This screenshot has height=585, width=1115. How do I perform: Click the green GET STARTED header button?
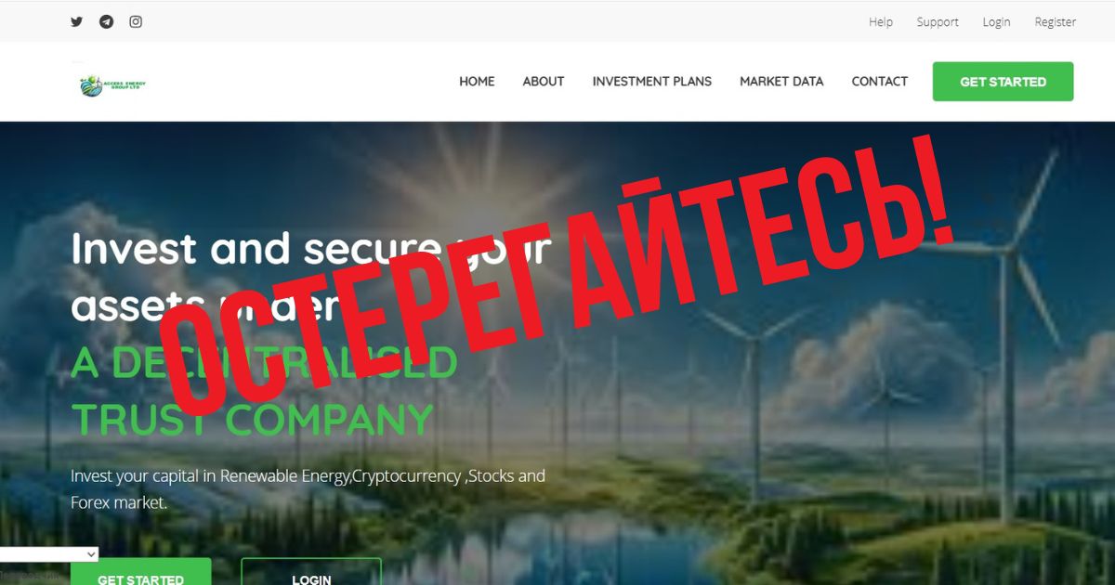[1003, 82]
